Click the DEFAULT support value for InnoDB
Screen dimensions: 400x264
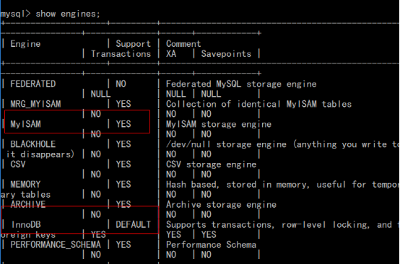pyautogui.click(x=134, y=224)
